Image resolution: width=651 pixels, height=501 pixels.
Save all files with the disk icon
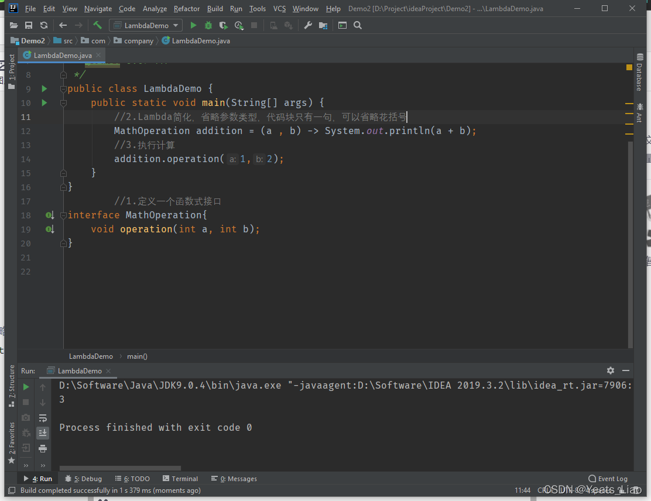29,25
